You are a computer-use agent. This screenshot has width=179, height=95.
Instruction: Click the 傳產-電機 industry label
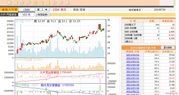tap(79, 10)
